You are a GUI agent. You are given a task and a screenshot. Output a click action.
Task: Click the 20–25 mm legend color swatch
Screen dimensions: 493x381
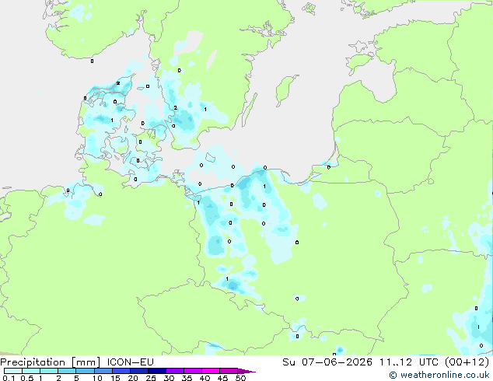pos(138,371)
